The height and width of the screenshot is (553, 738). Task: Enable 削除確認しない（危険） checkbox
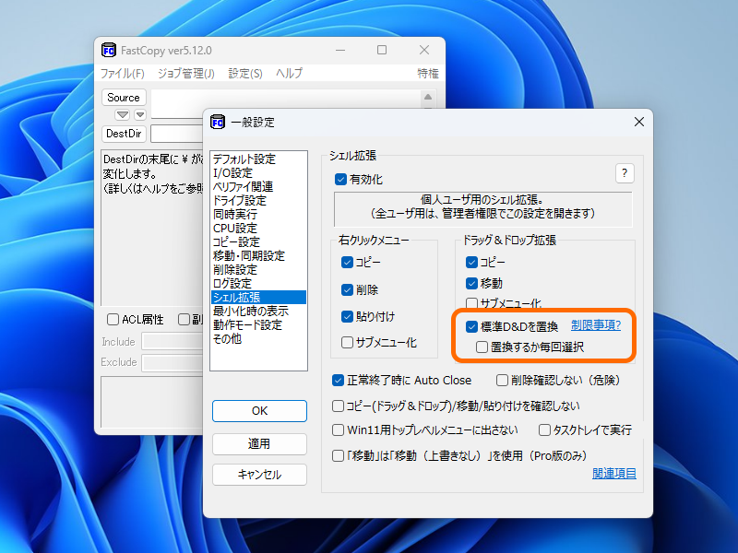(502, 380)
